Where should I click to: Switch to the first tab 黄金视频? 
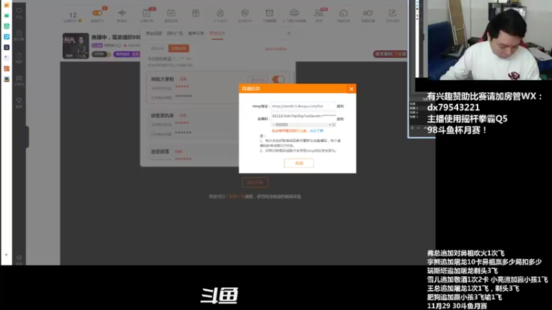(x=154, y=33)
